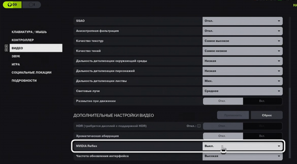Viewport: 297px width, 164px height.
Task: Select the ВИДЕО settings tab
Action: (36, 48)
